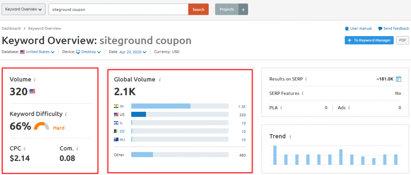The image size is (411, 175).
Task: Click the 0.08 competition value
Action: [x=67, y=158]
